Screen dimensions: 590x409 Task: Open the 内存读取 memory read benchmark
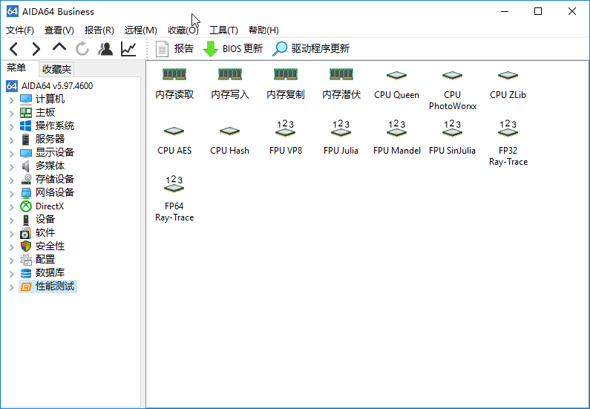tap(174, 76)
